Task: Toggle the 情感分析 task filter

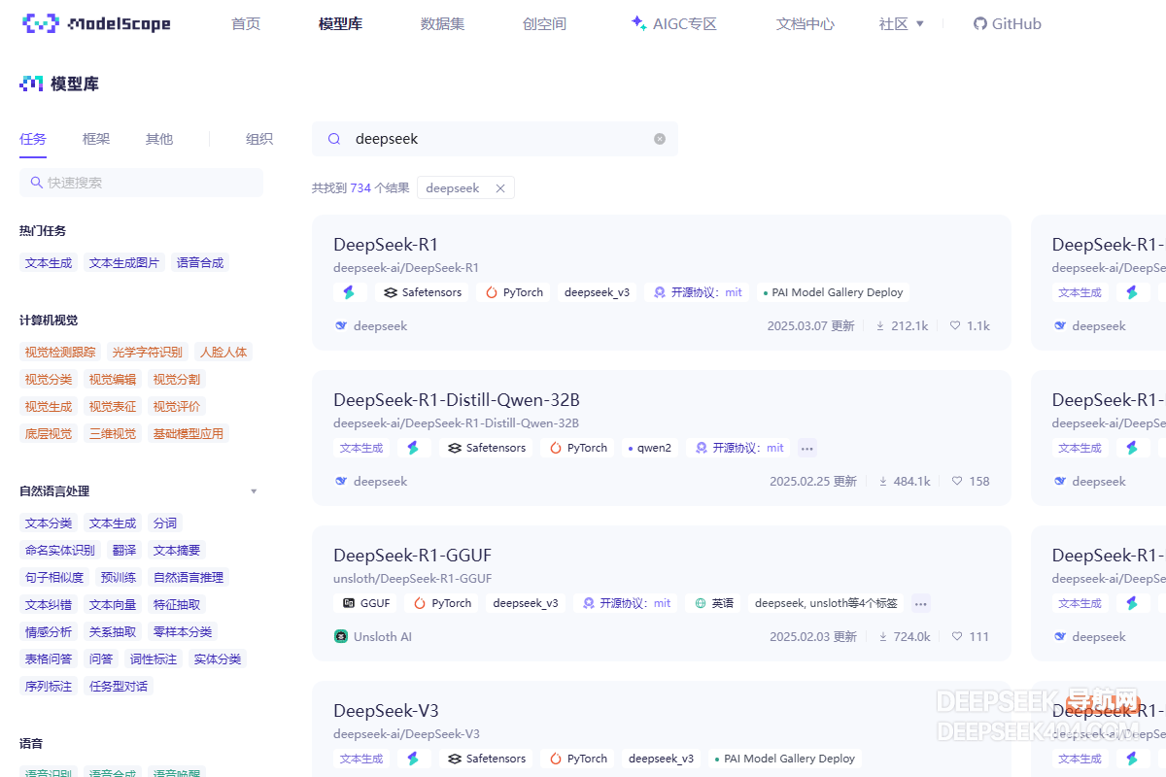Action: tap(49, 632)
